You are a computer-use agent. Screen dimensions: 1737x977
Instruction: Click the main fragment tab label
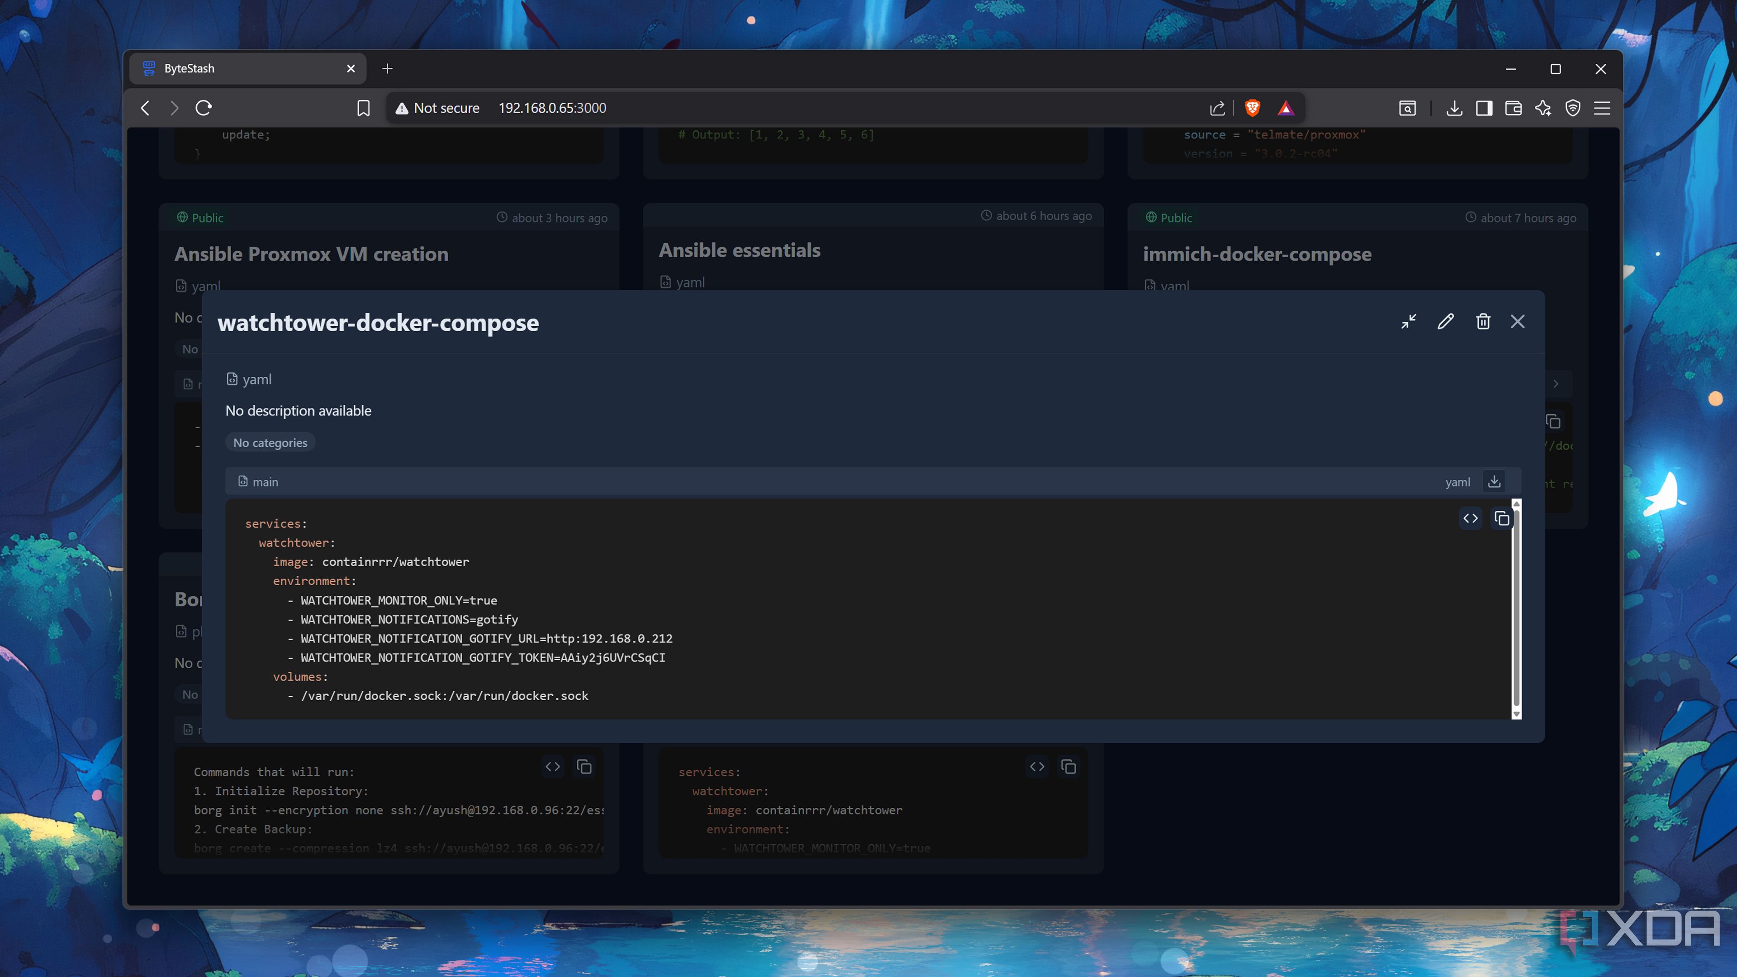258,481
